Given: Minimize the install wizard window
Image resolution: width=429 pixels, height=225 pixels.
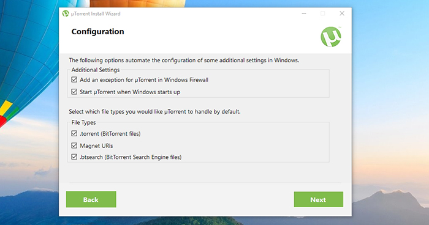Looking at the screenshot, I should (x=304, y=13).
